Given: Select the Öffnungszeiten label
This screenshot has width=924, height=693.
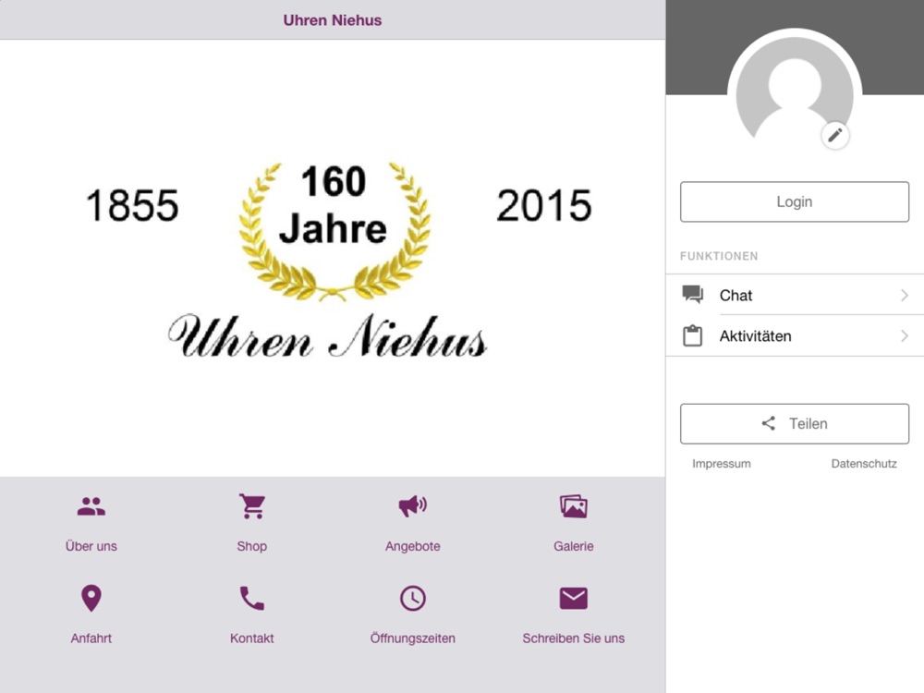Looking at the screenshot, I should point(412,638).
